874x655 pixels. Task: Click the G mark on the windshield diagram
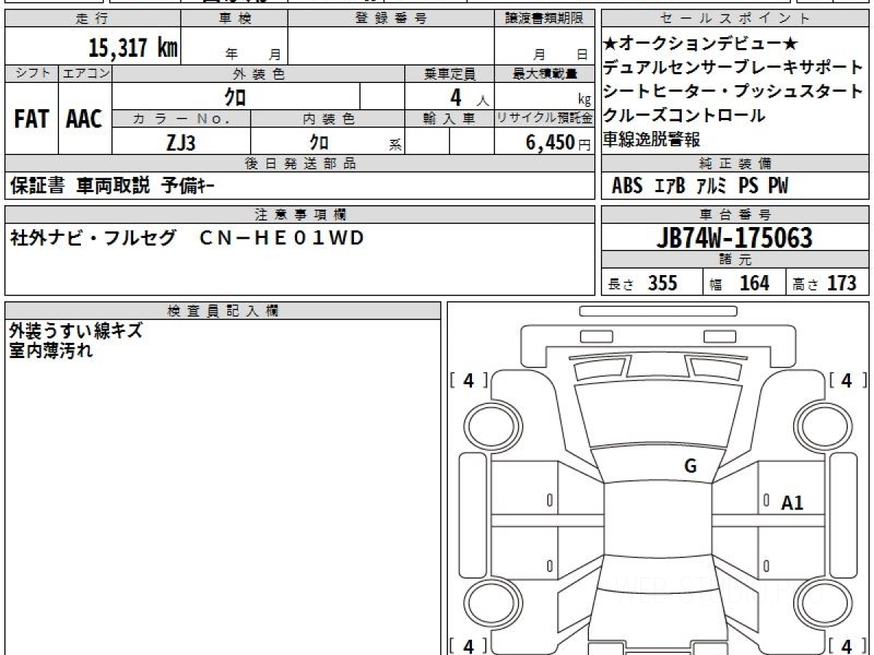pos(690,467)
